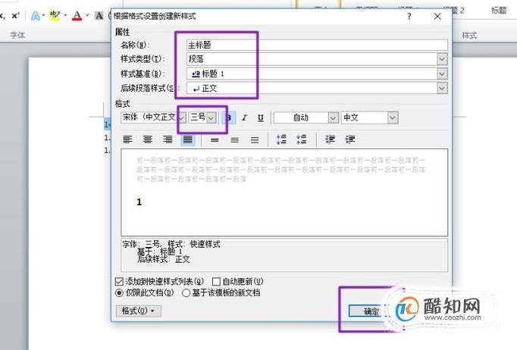Align paragraph left in the style dialog
This screenshot has width=517, height=350.
point(127,139)
